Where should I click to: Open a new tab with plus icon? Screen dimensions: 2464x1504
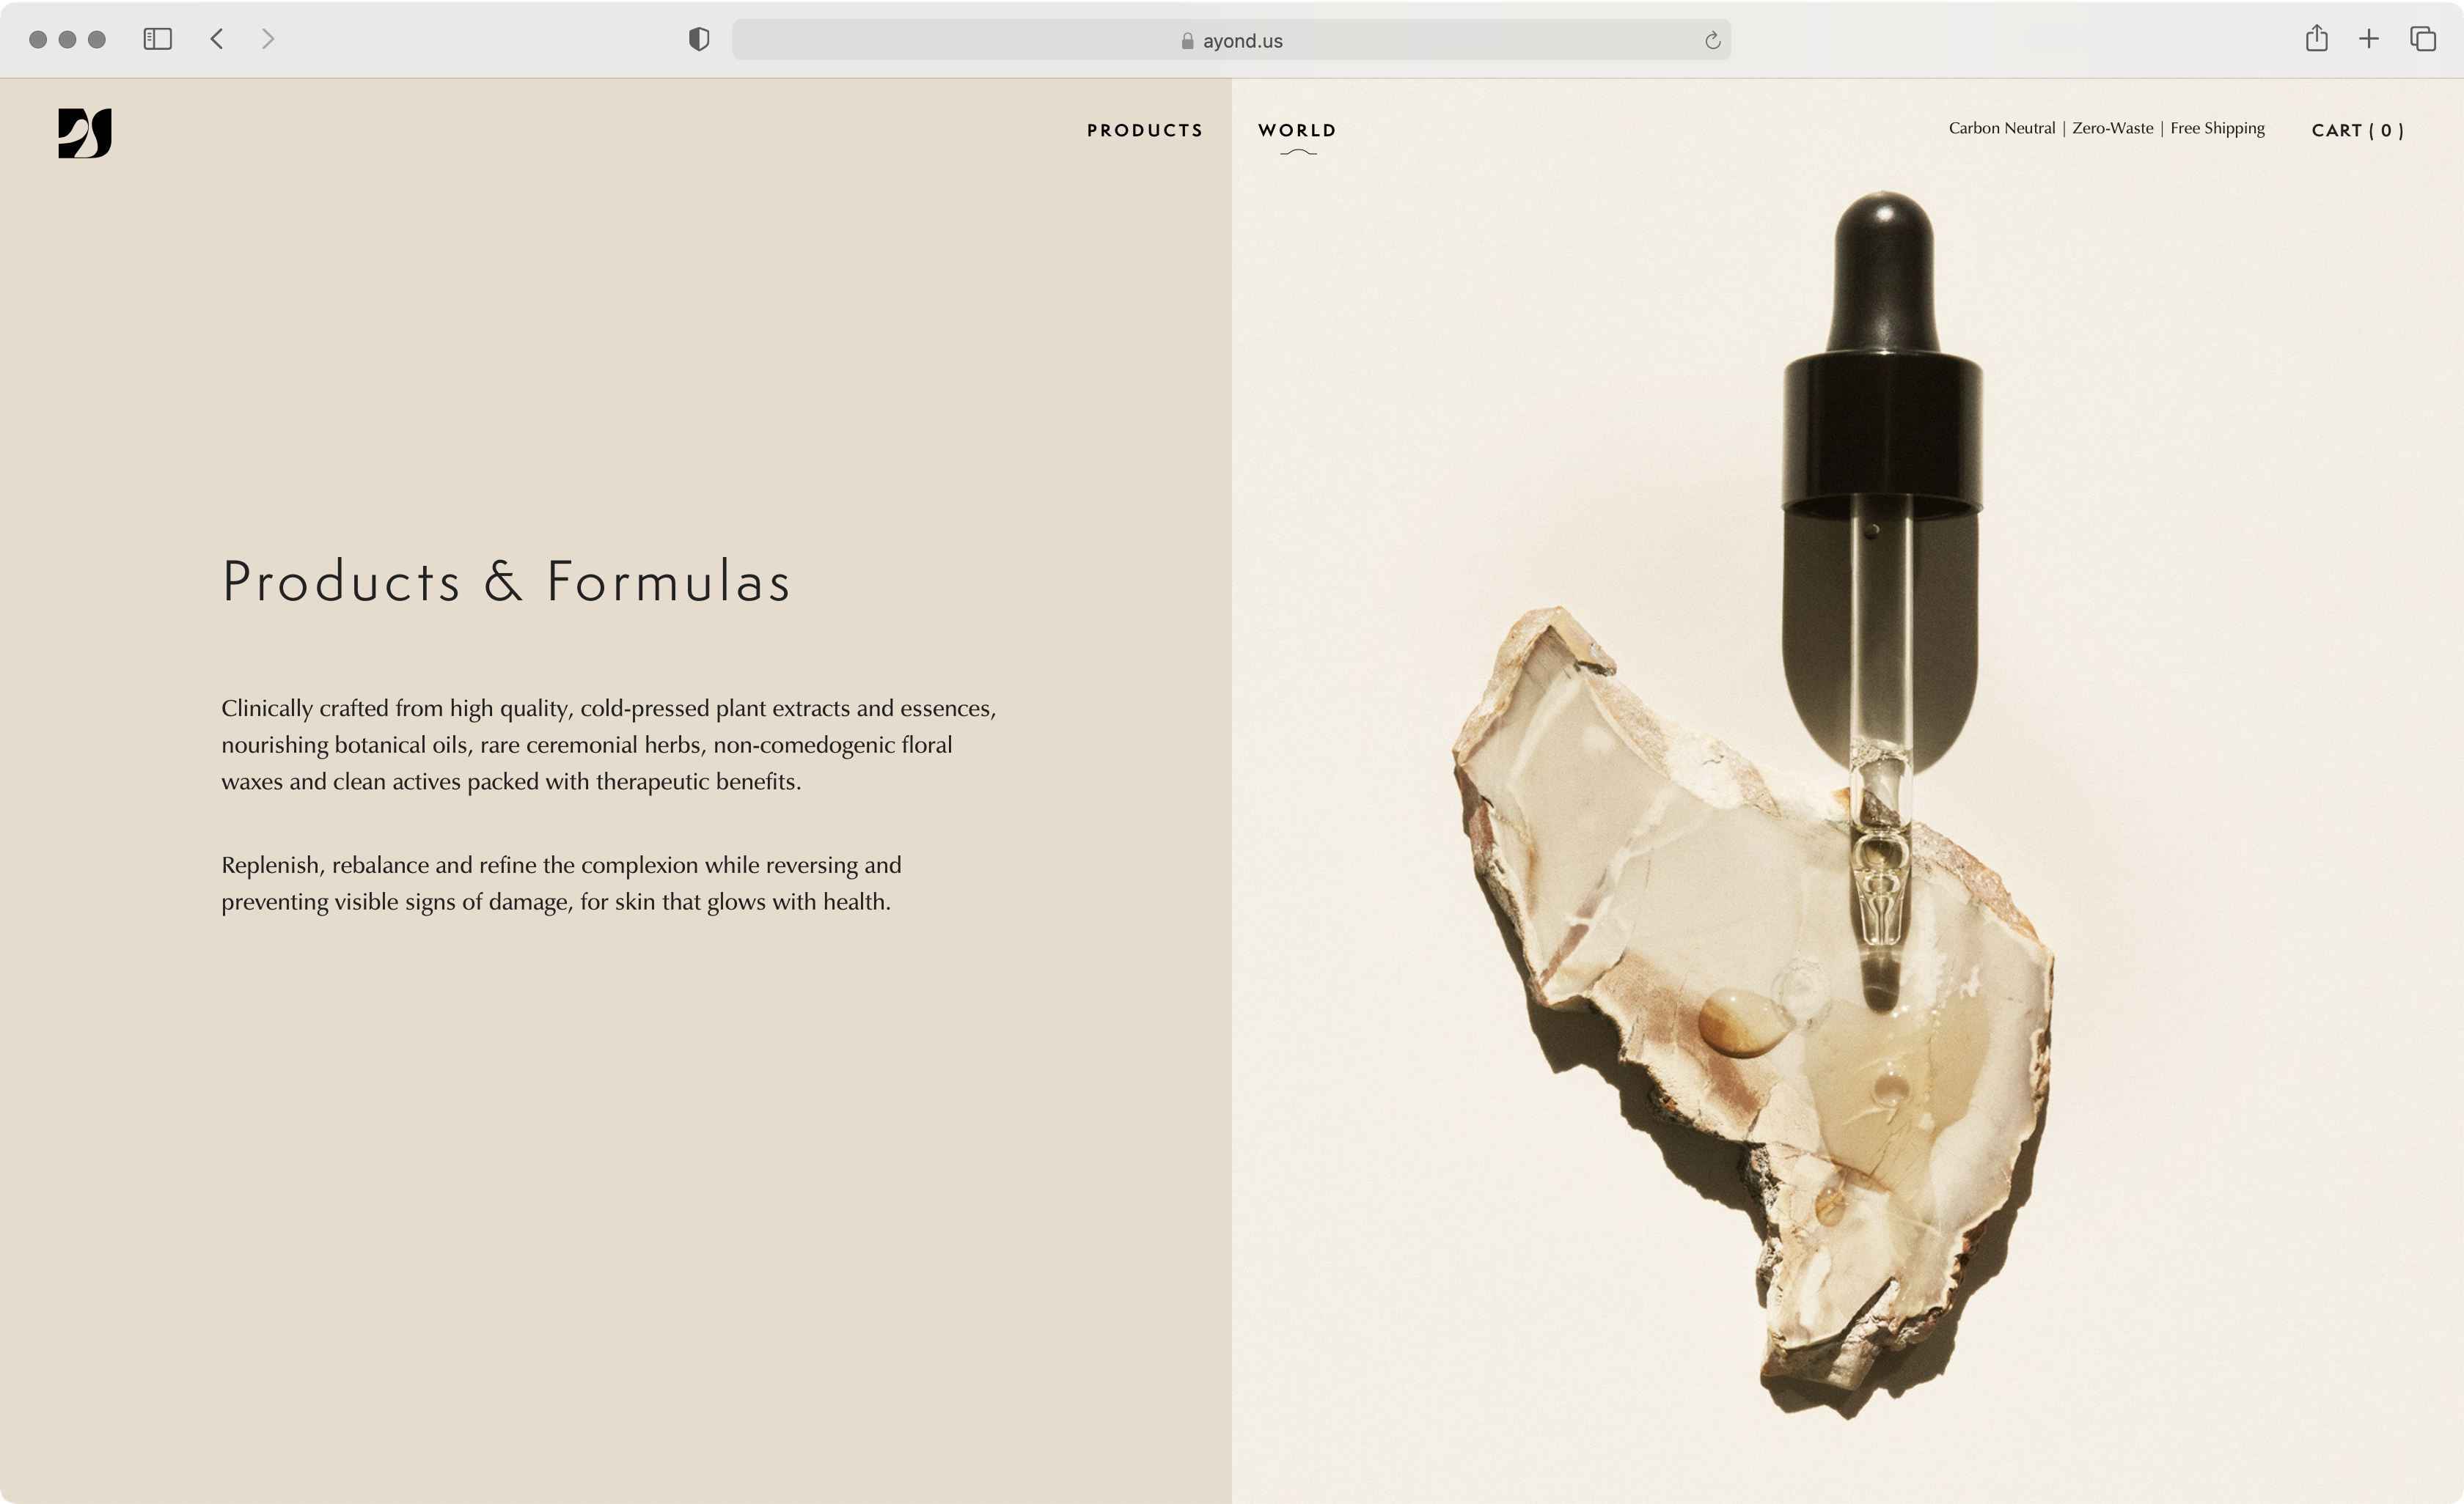(2369, 39)
